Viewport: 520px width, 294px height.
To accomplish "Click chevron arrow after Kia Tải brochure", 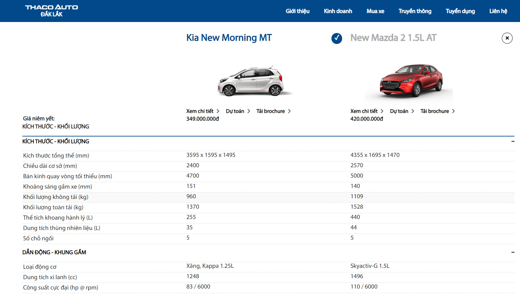I will (289, 111).
